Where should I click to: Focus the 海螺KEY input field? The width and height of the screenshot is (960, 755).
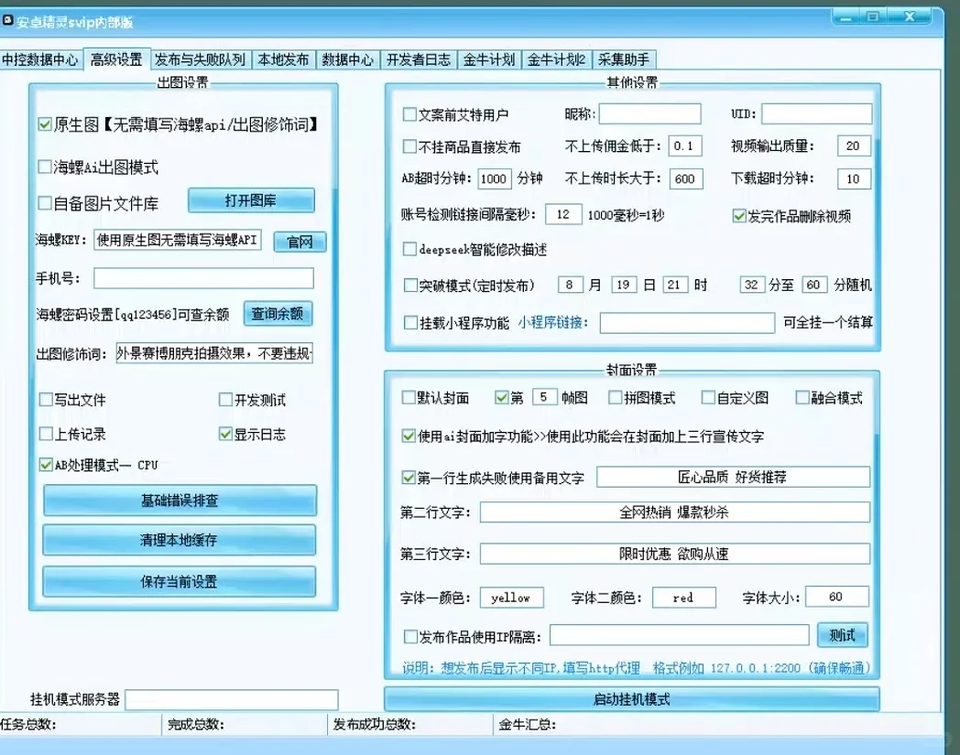coord(178,240)
